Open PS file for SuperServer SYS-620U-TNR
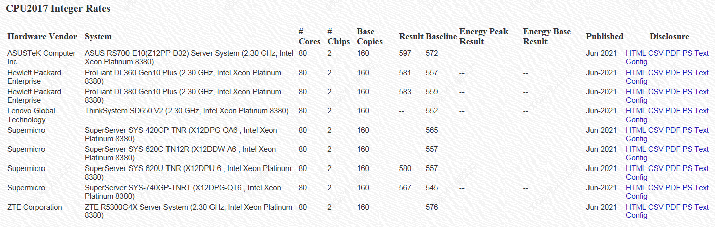Screen dimensions: 715x227 [x=687, y=168]
